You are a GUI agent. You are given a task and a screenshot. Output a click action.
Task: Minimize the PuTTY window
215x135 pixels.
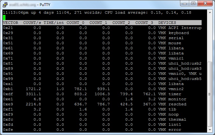(x=185, y=3)
